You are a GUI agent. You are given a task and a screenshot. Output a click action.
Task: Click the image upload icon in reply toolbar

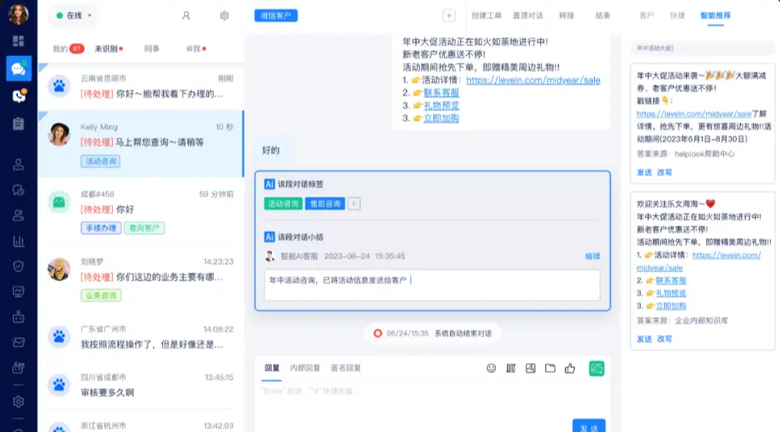point(530,368)
